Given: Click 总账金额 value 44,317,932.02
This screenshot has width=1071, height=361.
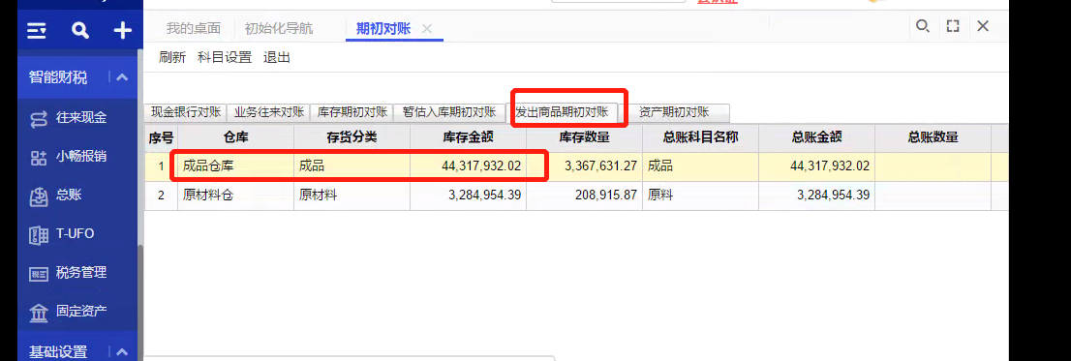Looking at the screenshot, I should pyautogui.click(x=830, y=166).
